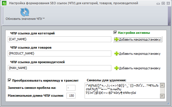Viewport: 172px width, 107px height.
Task: Click toolbar overflow options arrow at right
Action: tap(169, 24)
